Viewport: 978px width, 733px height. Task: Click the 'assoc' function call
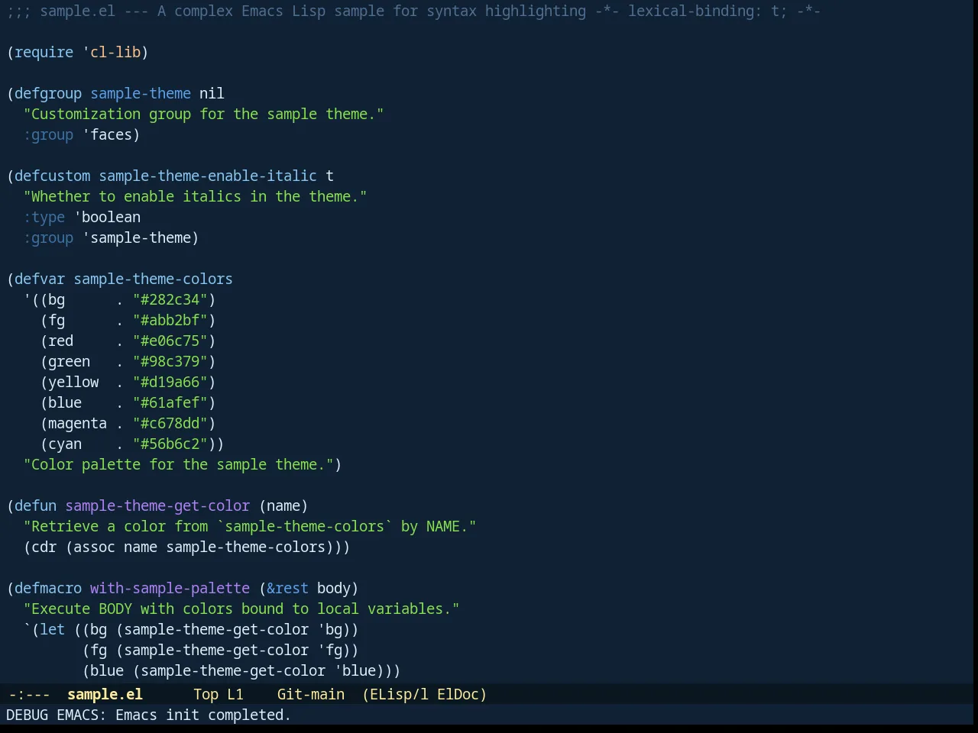(94, 547)
